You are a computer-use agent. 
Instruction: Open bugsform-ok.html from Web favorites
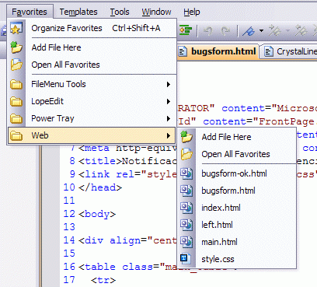pyautogui.click(x=237, y=173)
